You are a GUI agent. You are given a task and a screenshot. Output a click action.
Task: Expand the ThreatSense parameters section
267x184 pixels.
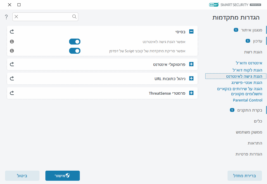pyautogui.click(x=191, y=93)
